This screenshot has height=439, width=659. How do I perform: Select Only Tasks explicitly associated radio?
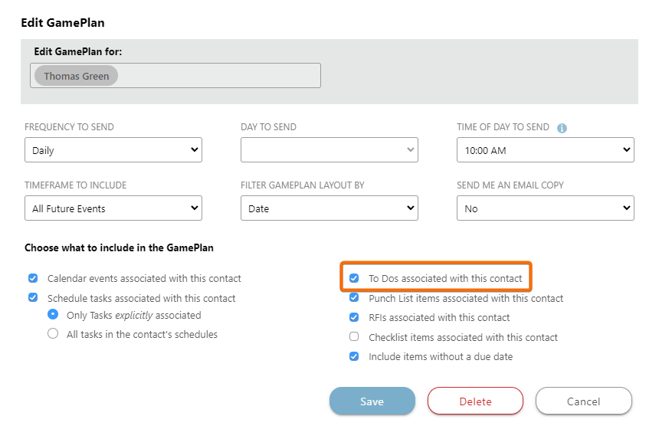(53, 314)
